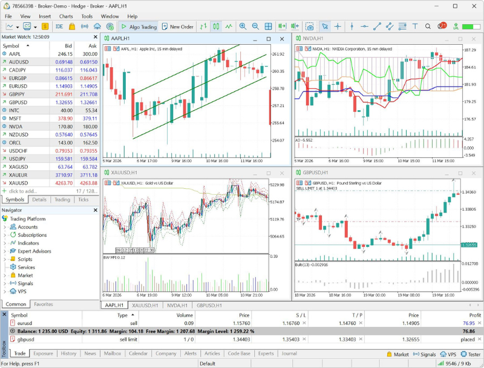The width and height of the screenshot is (484, 368).
Task: Zoom out using the magnifier minus icon
Action: [x=255, y=27]
